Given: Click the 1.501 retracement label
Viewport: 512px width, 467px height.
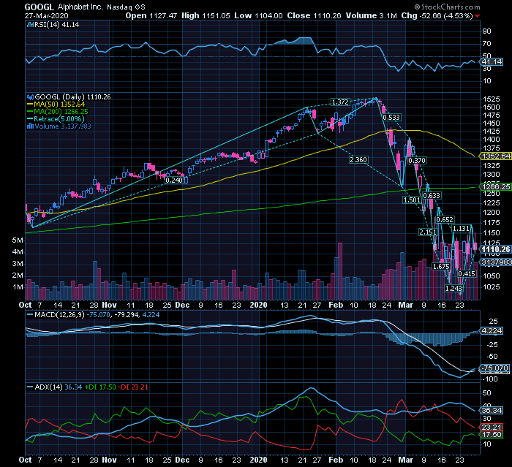Looking at the screenshot, I should point(412,200).
